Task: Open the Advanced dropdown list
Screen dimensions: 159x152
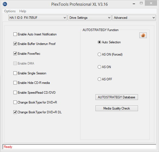Action: tap(134, 18)
